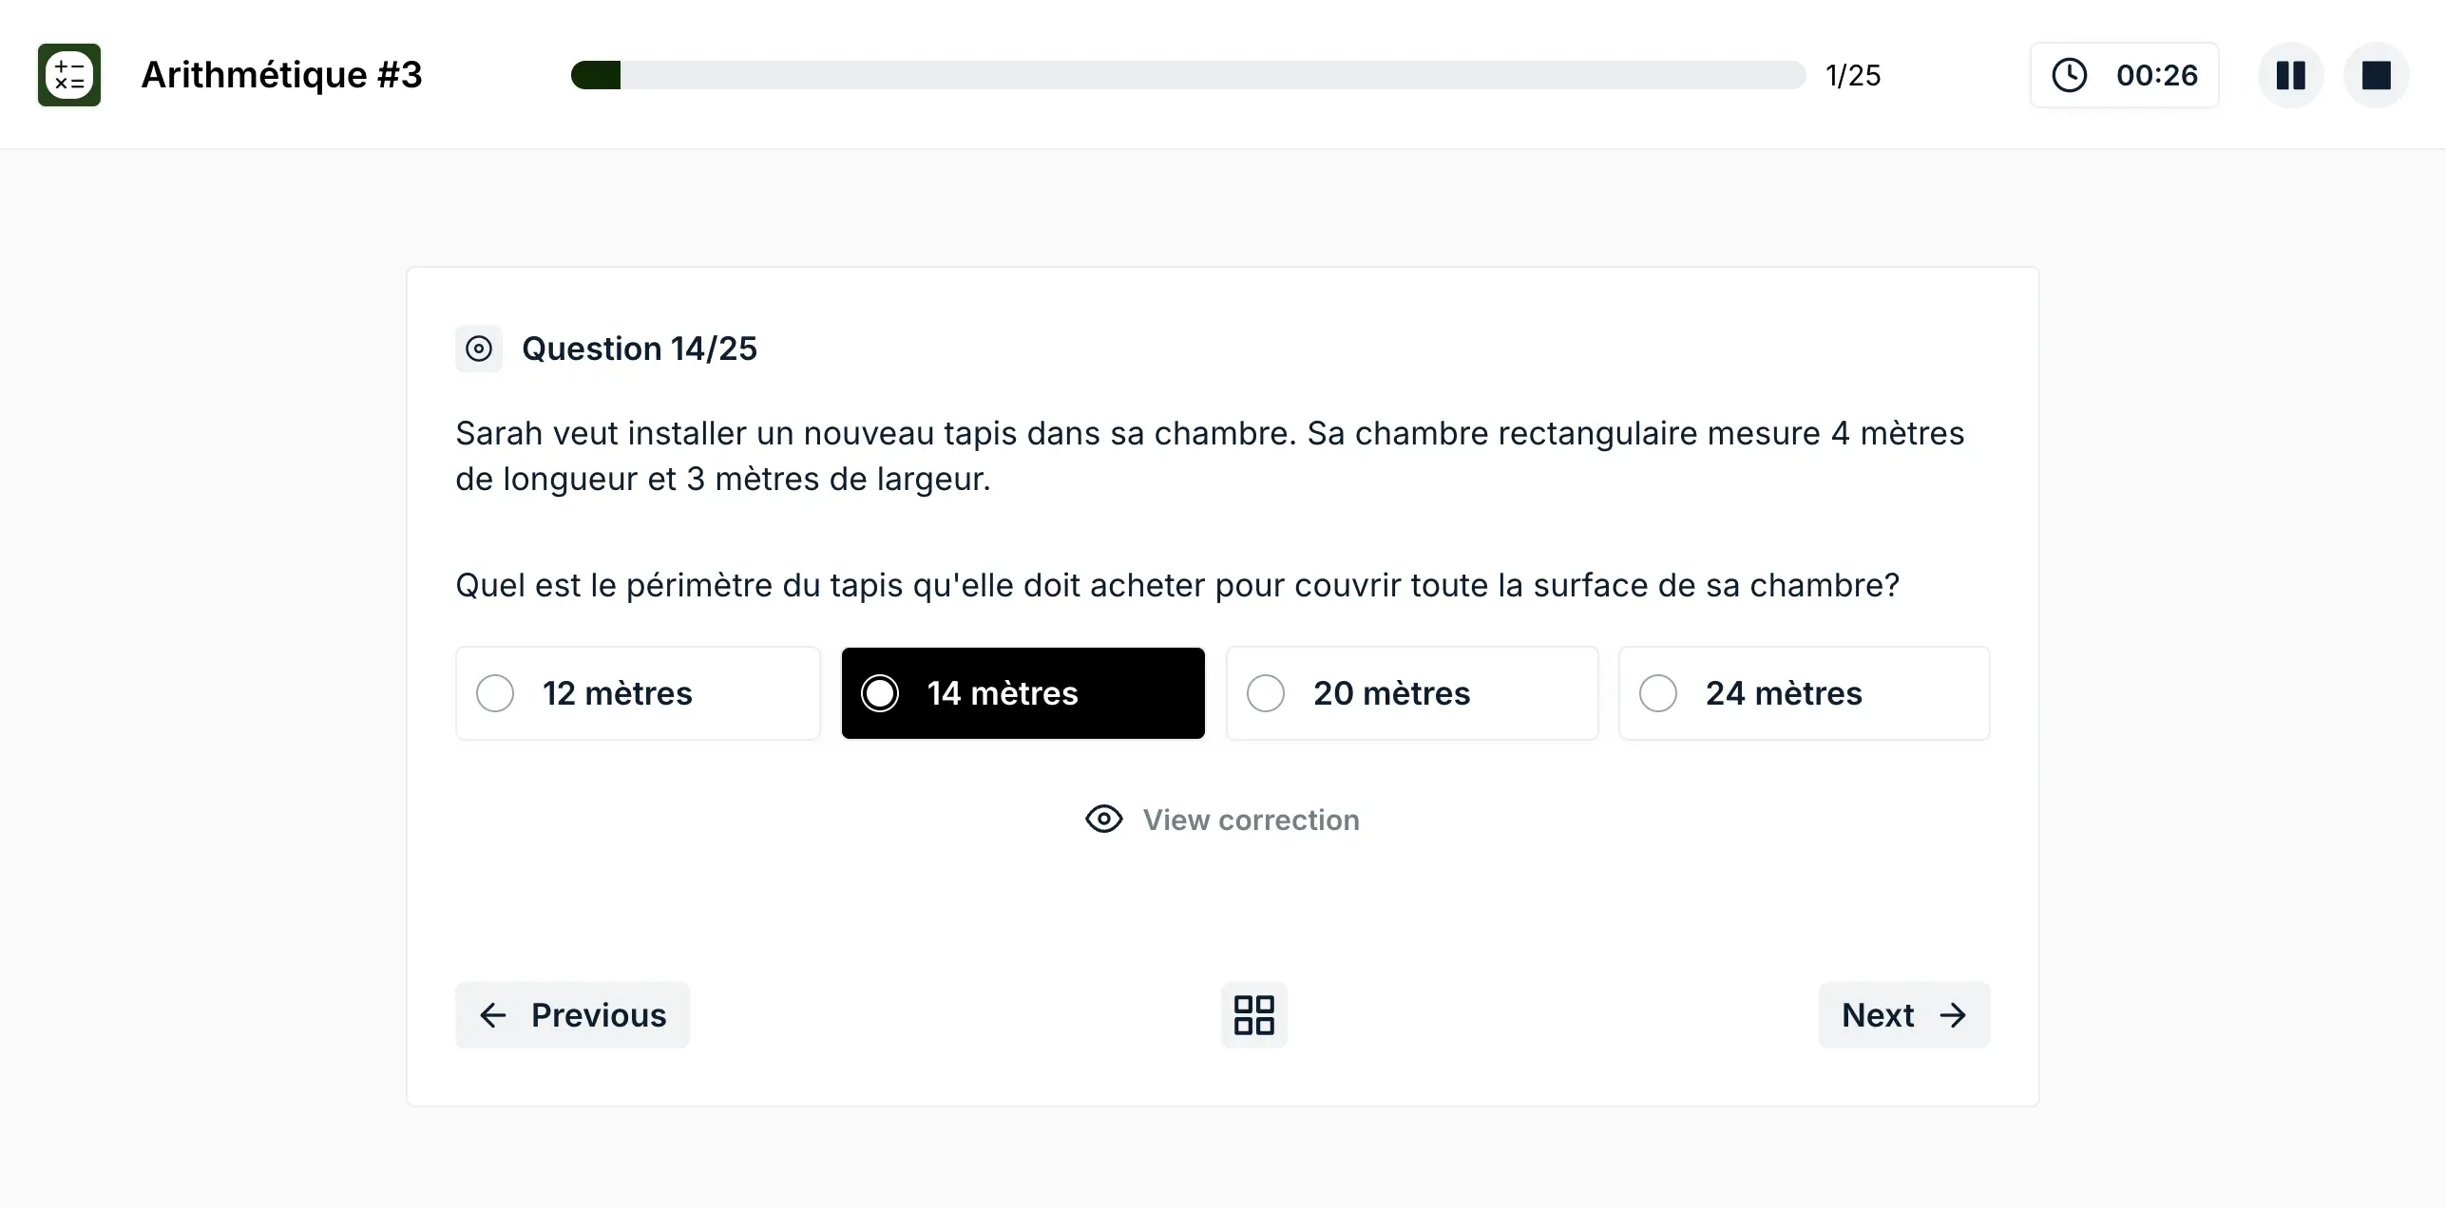This screenshot has width=2446, height=1208.
Task: Click the left arrow inside the Previous button
Action: [x=493, y=1015]
